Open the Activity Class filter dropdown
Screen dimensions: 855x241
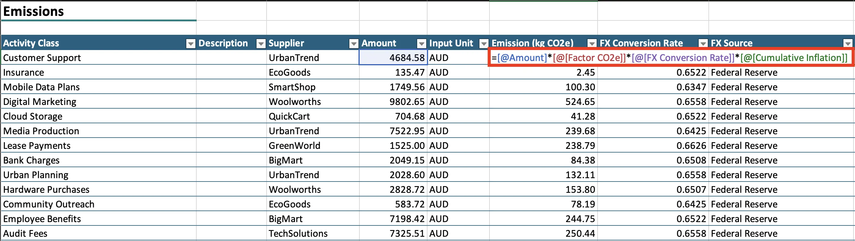[x=191, y=43]
